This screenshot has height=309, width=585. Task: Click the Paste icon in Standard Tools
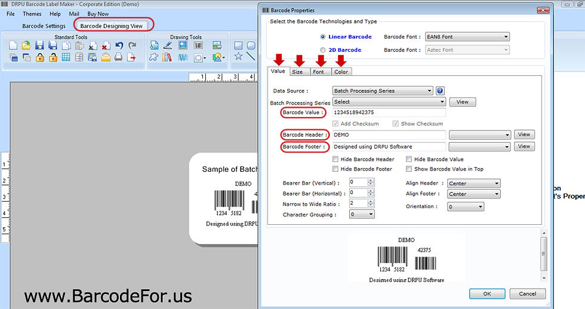click(79, 45)
